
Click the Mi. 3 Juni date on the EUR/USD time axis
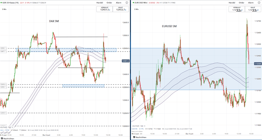pyautogui.click(x=135, y=134)
